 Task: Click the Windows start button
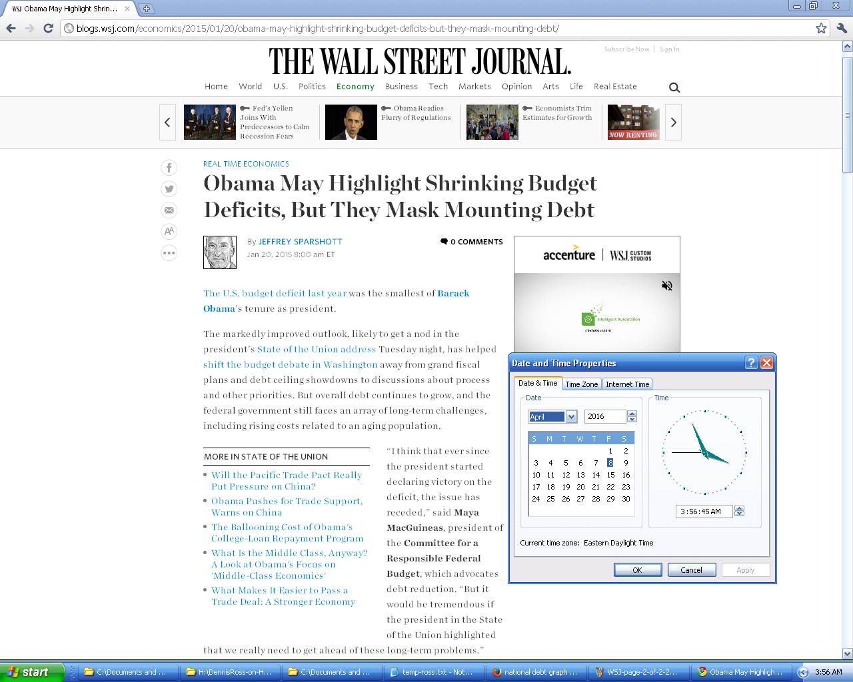pyautogui.click(x=32, y=672)
